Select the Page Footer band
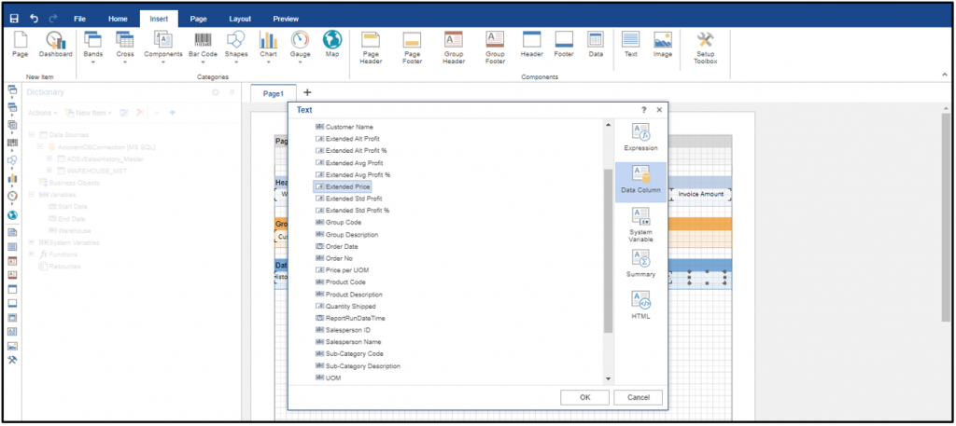Screen dimensions: 956x426 412,48
